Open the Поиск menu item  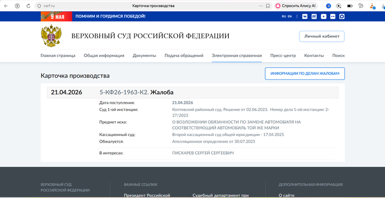tap(339, 55)
